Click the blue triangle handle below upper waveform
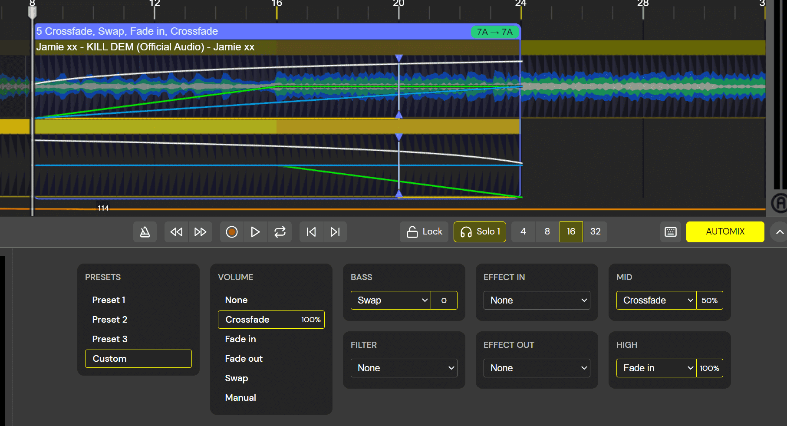This screenshot has width=787, height=426. tap(399, 115)
